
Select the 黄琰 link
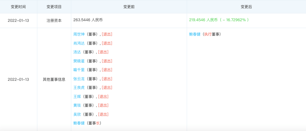point(77,105)
